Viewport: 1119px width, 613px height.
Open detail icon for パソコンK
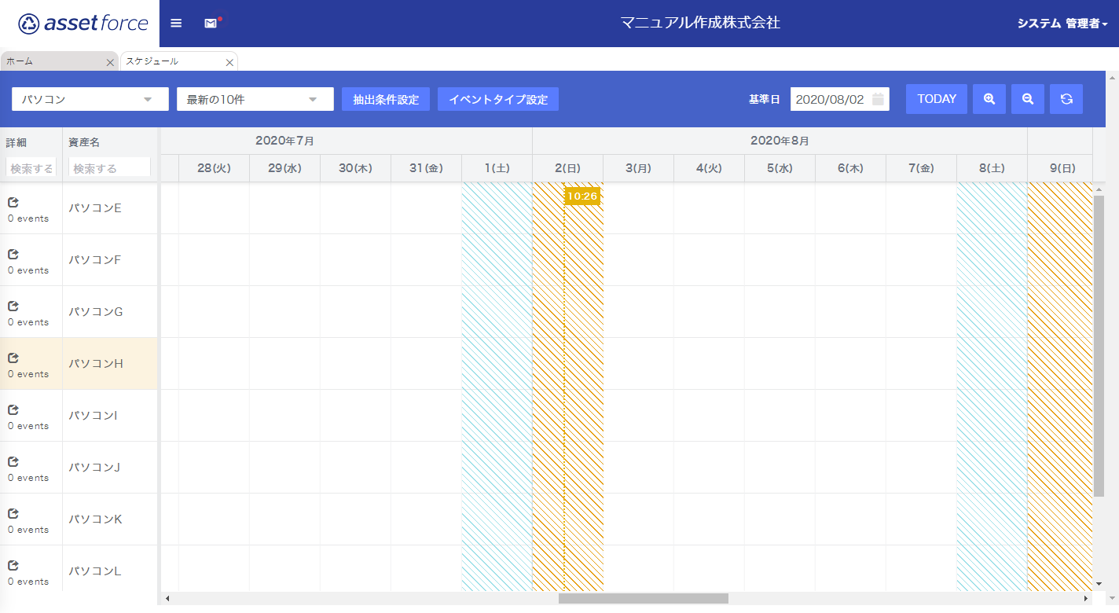[x=13, y=513]
